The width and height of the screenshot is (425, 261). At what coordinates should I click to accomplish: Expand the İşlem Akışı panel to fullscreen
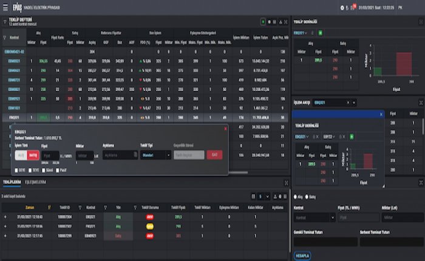(x=420, y=103)
